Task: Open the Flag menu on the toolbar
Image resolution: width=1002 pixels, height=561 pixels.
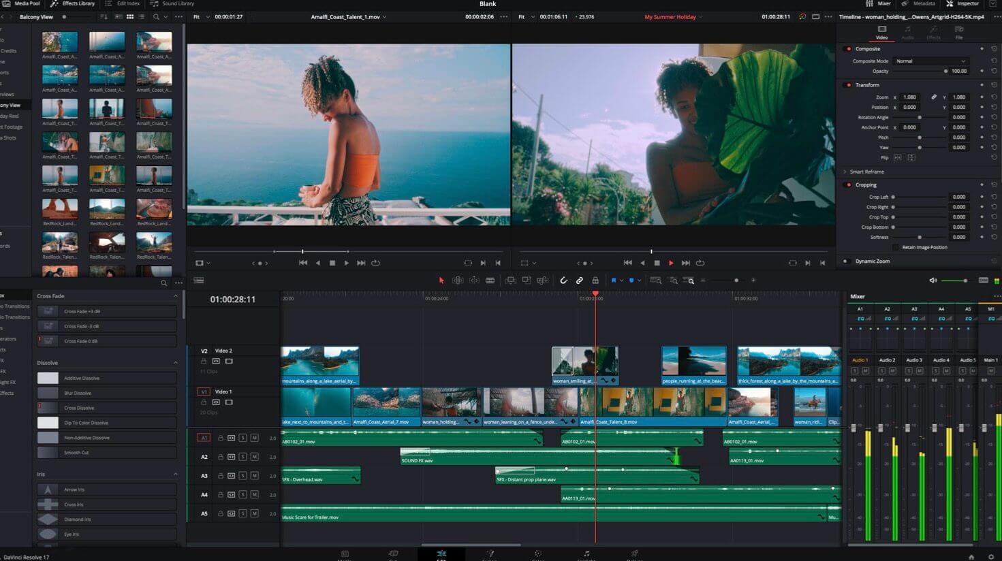Action: [618, 280]
